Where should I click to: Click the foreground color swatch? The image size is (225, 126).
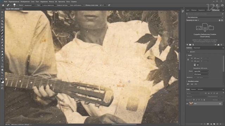click(x=1, y=81)
